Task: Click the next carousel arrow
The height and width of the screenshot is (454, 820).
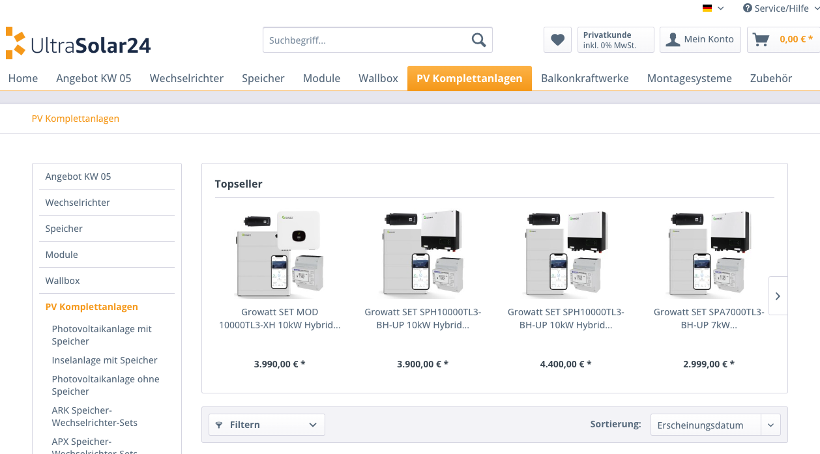Action: coord(777,296)
